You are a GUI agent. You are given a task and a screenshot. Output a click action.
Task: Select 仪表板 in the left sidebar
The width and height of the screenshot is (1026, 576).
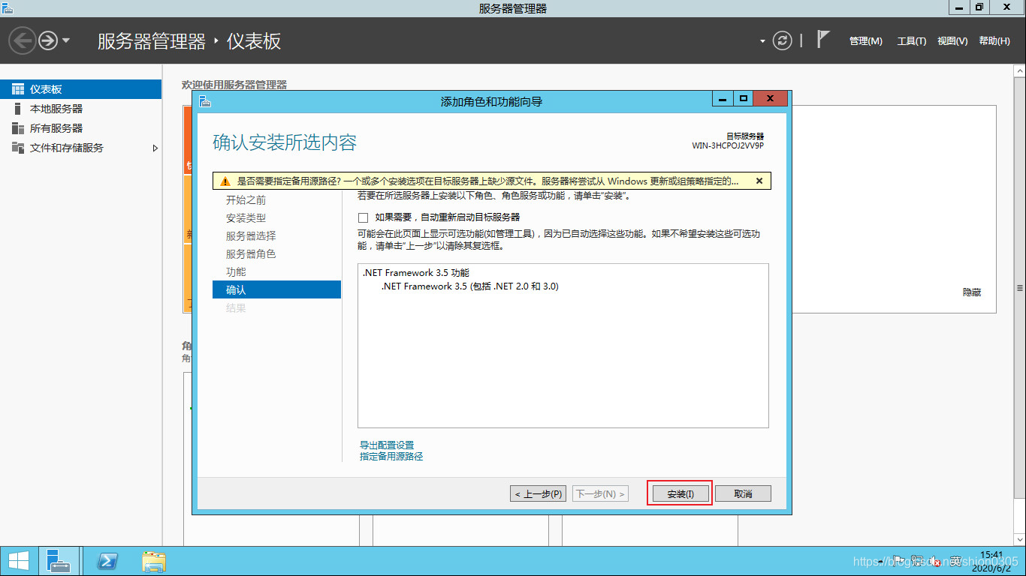(81, 89)
